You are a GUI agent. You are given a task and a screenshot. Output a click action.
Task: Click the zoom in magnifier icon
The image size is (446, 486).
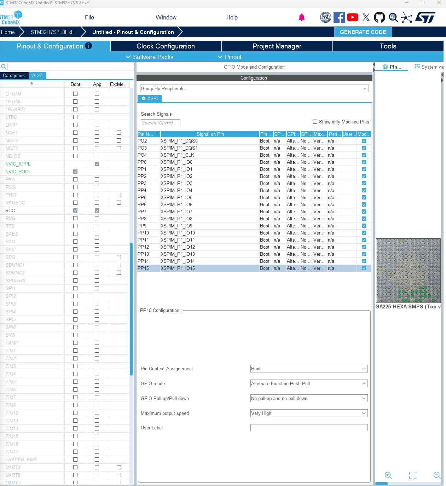click(x=388, y=475)
